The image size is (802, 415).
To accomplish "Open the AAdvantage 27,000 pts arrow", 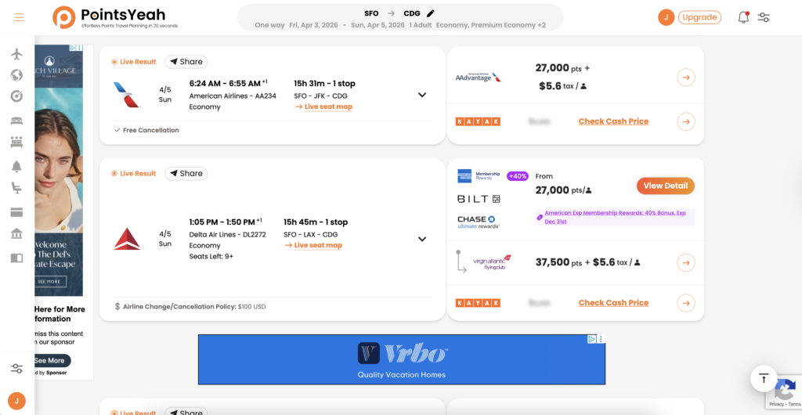I will pyautogui.click(x=686, y=78).
